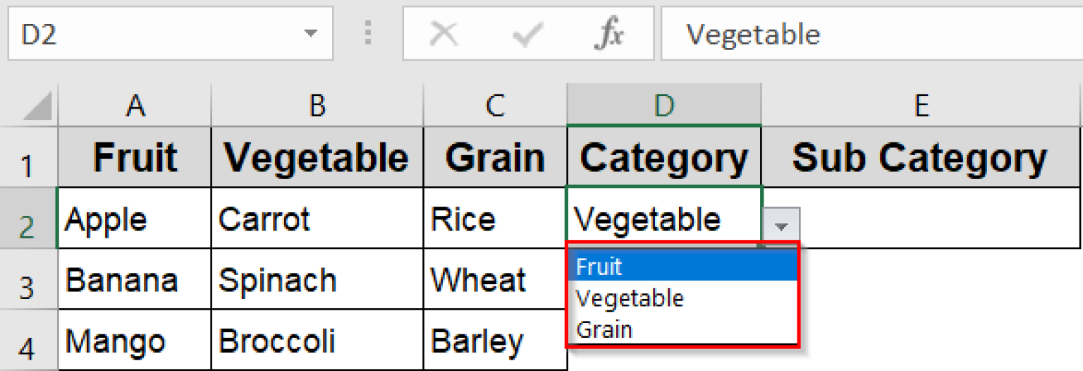Viewport: 1083px width, 371px height.
Task: Click the formula bar resize dots handle
Action: 367,34
